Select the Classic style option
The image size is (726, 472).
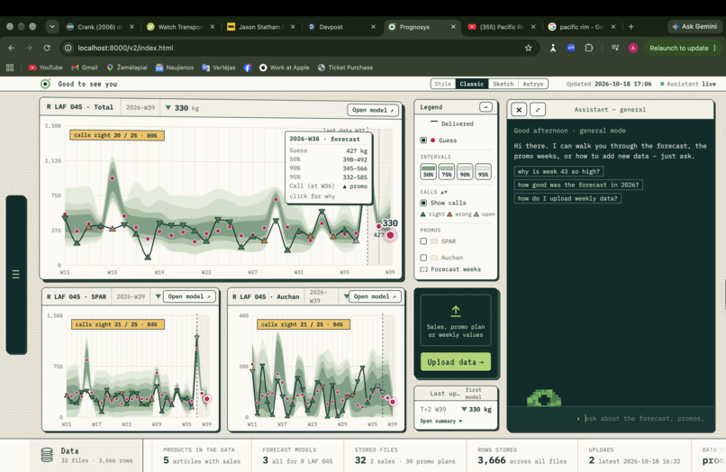pos(471,84)
